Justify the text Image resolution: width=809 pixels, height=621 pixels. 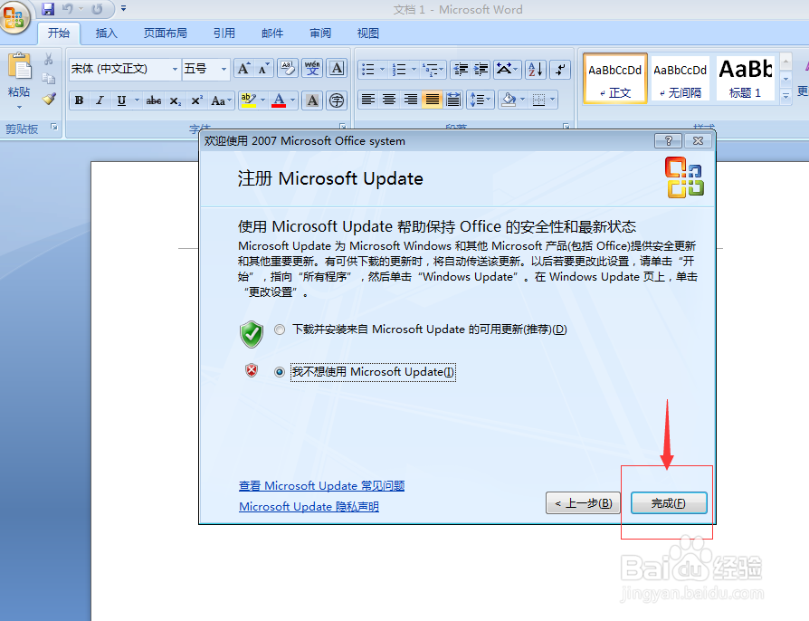click(x=433, y=99)
